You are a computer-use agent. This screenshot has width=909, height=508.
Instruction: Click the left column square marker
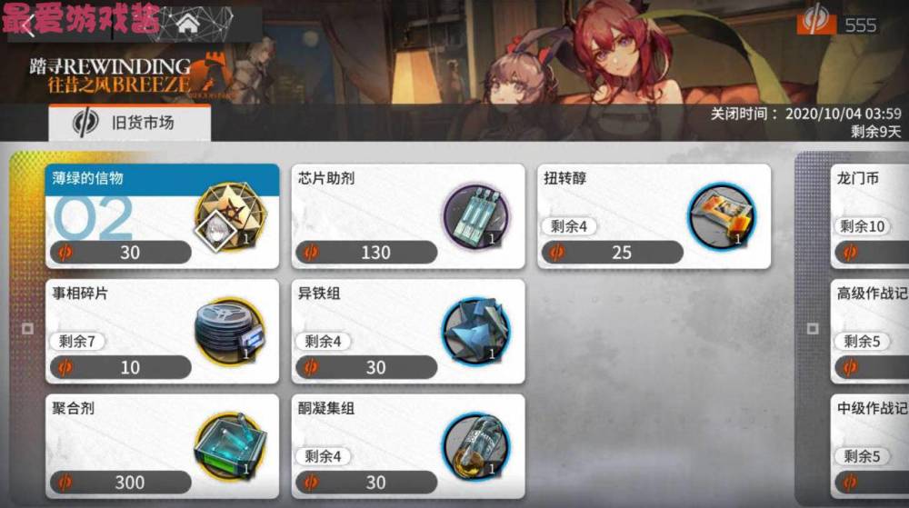[27, 329]
